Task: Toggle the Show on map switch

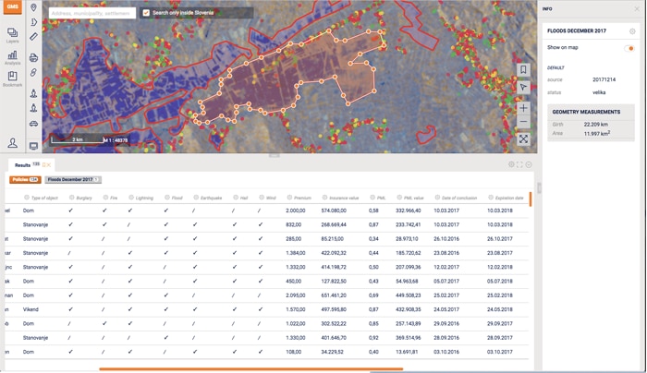Action: [629, 48]
